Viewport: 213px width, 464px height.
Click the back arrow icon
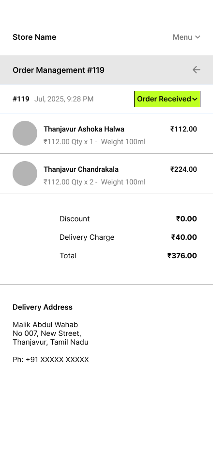point(196,70)
